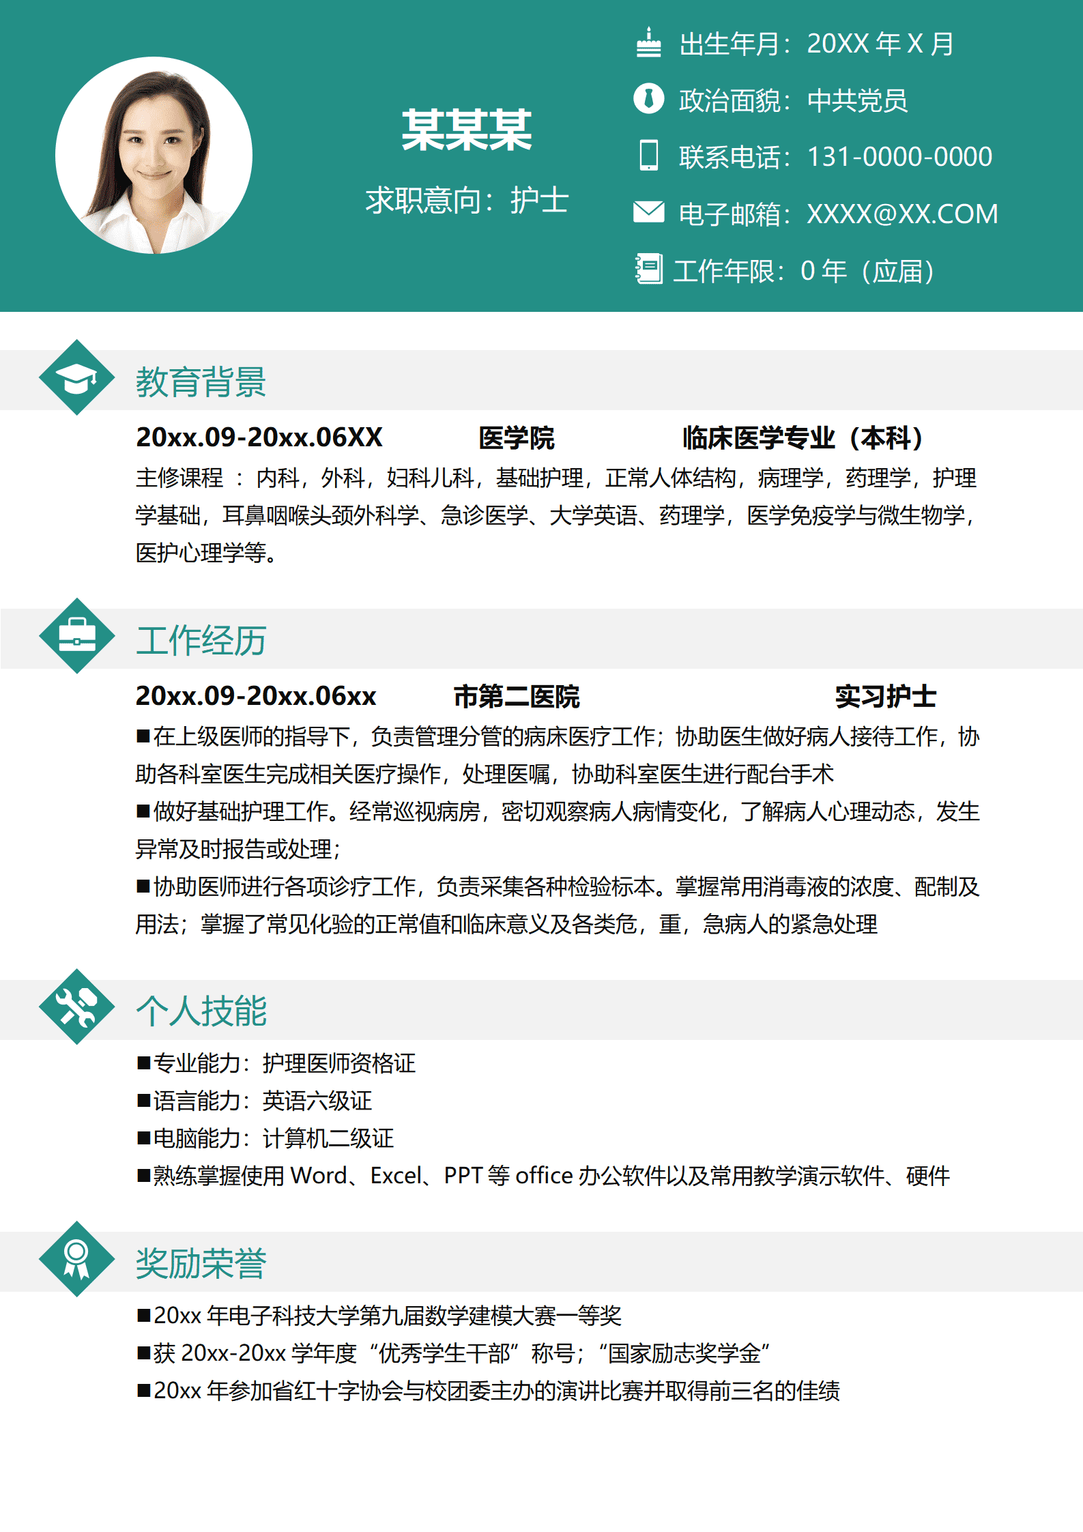This screenshot has height=1532, width=1083.
Task: Select the name text 某某某
Action: tap(467, 130)
